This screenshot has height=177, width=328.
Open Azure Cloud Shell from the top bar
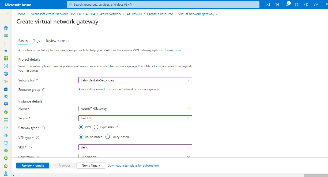(267, 5)
